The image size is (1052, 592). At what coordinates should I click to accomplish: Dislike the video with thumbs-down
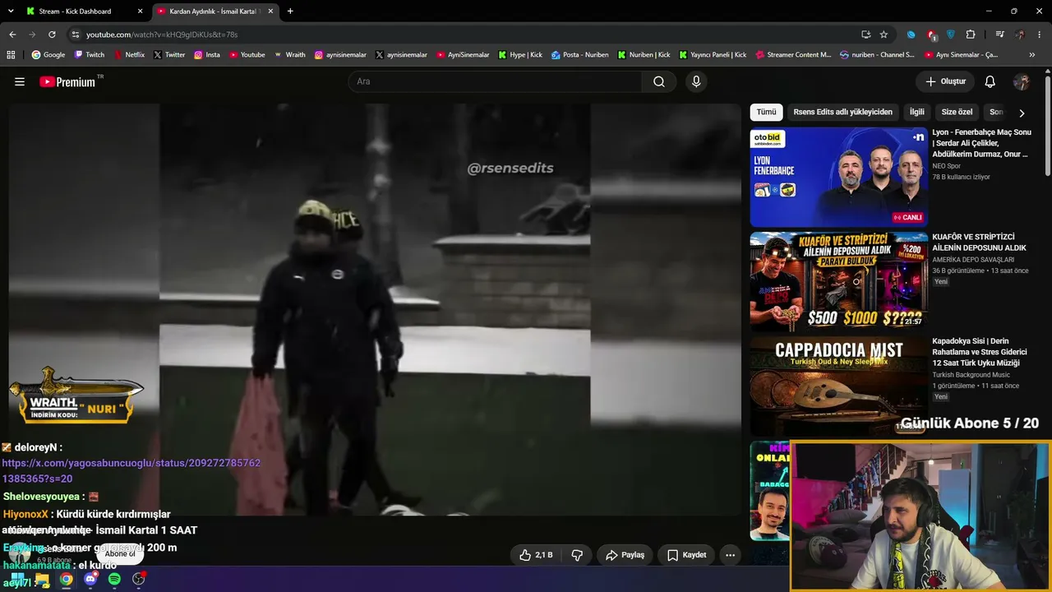coord(577,555)
